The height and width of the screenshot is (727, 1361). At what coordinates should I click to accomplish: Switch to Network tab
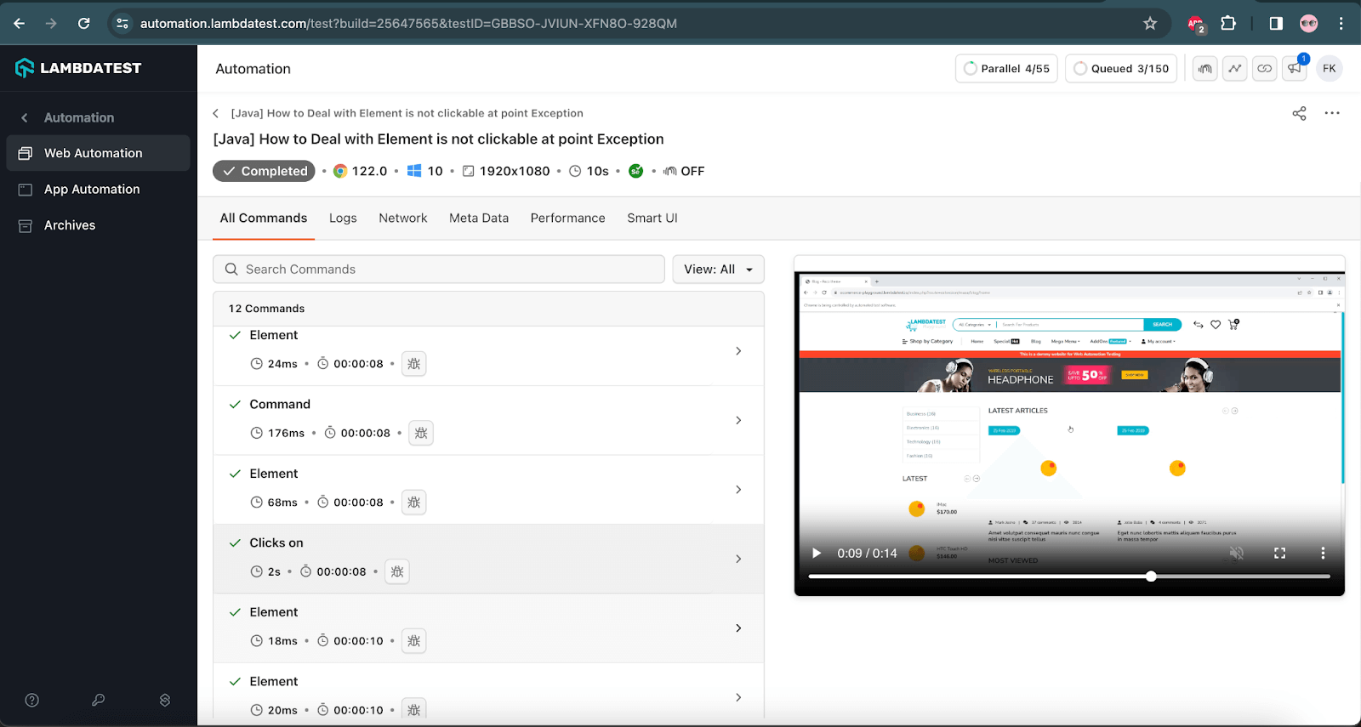[x=403, y=218]
